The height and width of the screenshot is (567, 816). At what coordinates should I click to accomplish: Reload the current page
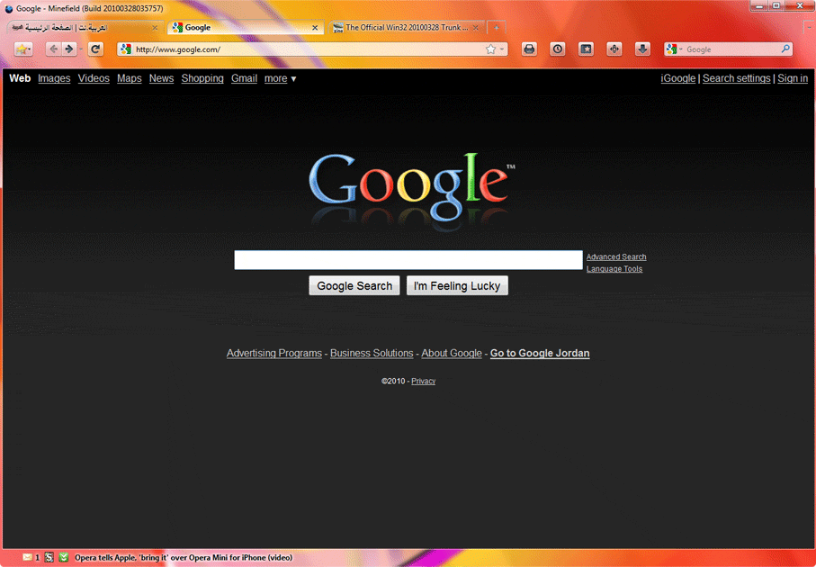pyautogui.click(x=94, y=49)
